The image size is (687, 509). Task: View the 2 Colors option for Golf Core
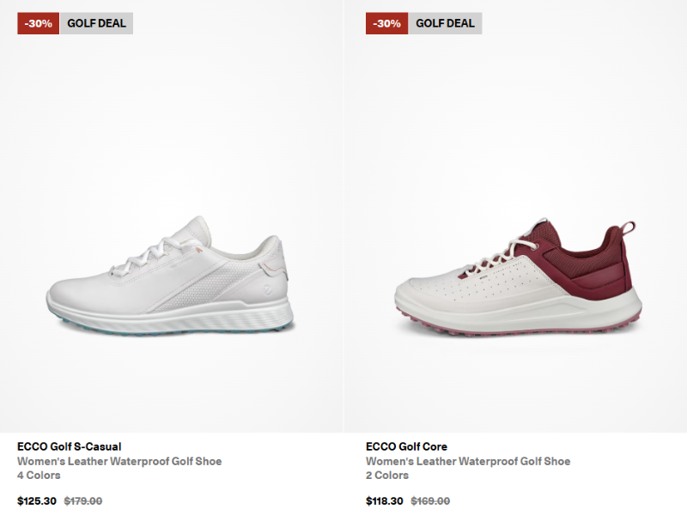point(387,476)
